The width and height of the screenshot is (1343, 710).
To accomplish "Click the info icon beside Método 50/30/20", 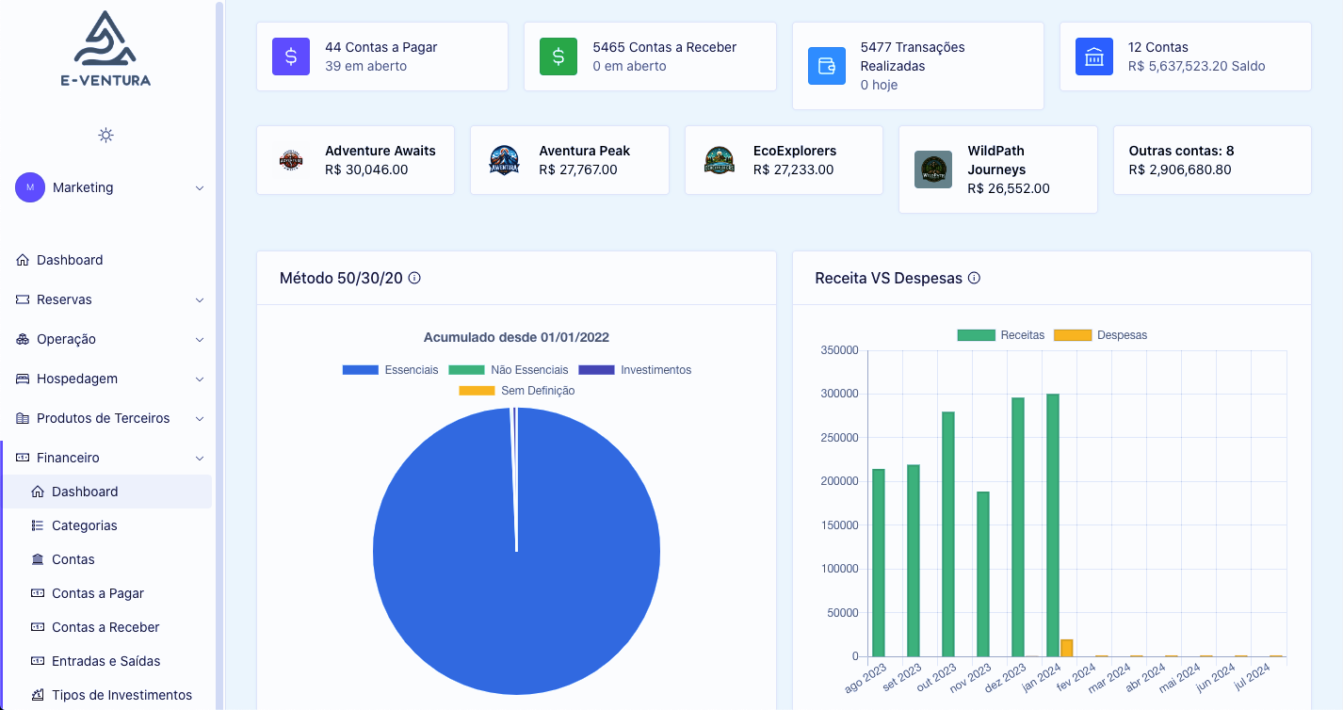I will pos(414,278).
